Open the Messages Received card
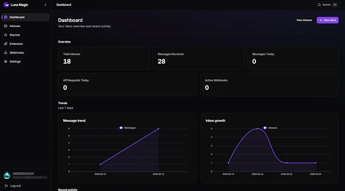The height and width of the screenshot is (191, 345). (x=198, y=58)
